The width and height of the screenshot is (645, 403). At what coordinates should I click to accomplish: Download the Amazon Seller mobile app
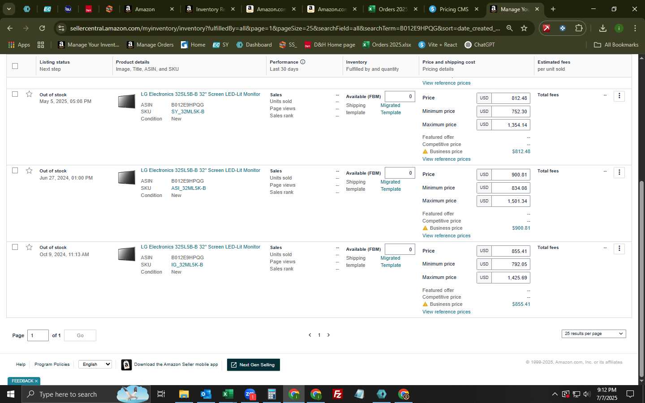coord(170,364)
